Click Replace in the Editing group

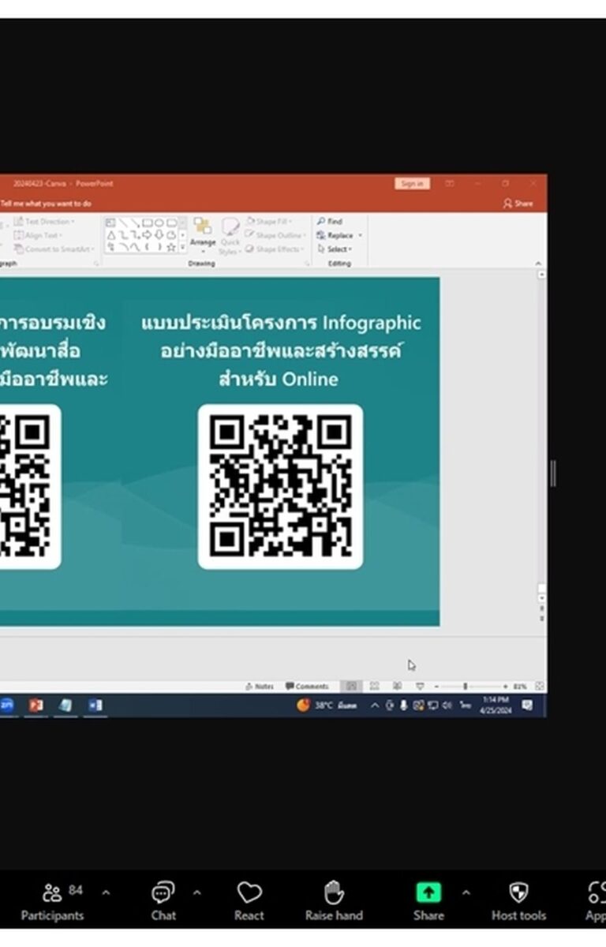pos(335,235)
